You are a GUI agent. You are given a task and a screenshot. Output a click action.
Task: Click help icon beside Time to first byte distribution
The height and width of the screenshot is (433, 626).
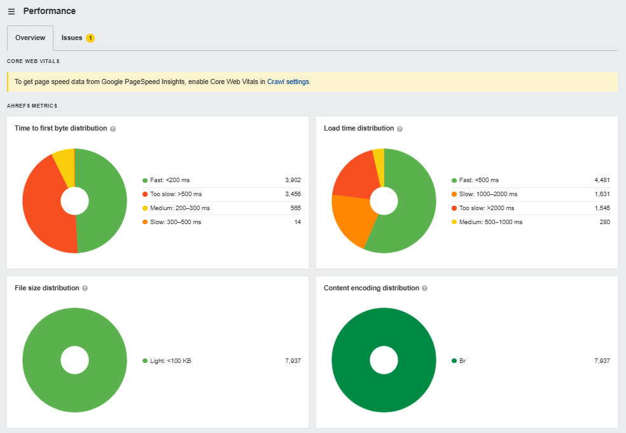point(113,129)
